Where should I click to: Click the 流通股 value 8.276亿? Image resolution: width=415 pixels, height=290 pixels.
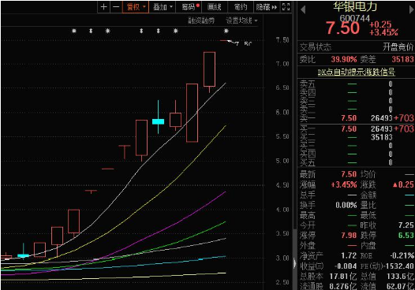pyautogui.click(x=343, y=286)
